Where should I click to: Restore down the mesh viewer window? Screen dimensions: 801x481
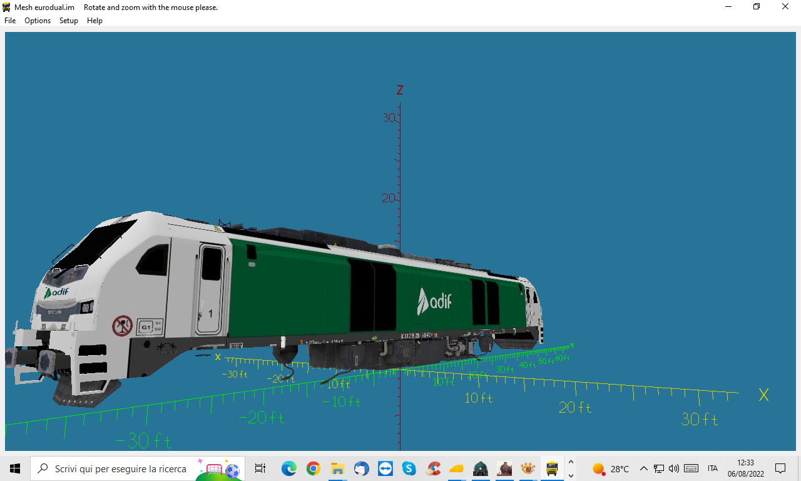pos(757,7)
